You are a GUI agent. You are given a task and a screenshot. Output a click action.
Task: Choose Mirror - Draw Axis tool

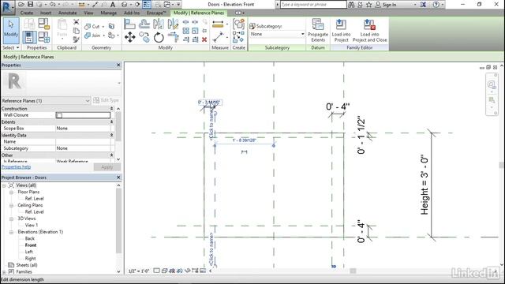pyautogui.click(x=173, y=24)
